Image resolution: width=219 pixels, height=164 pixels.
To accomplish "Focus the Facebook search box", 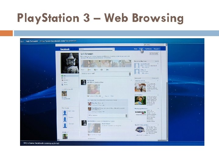I will 96,49.
